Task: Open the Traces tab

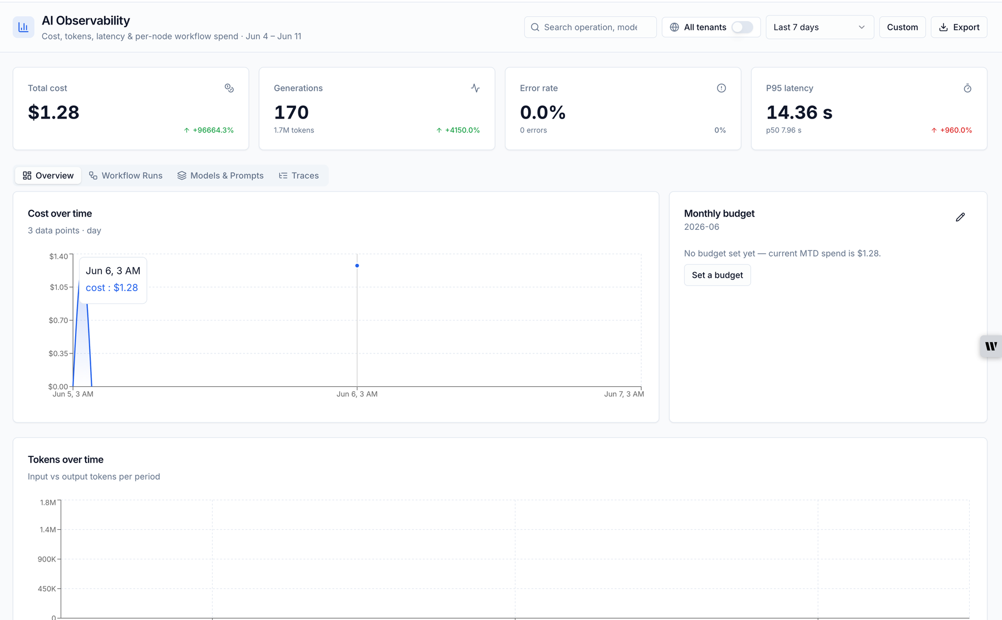Action: (x=299, y=175)
